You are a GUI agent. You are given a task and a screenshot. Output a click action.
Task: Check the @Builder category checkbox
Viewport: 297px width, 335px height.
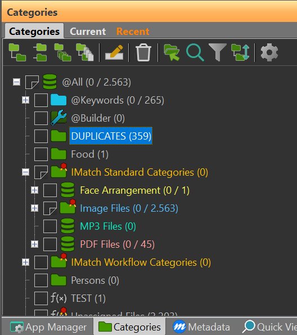(x=41, y=118)
